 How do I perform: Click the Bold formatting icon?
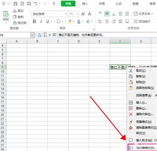tap(34, 21)
